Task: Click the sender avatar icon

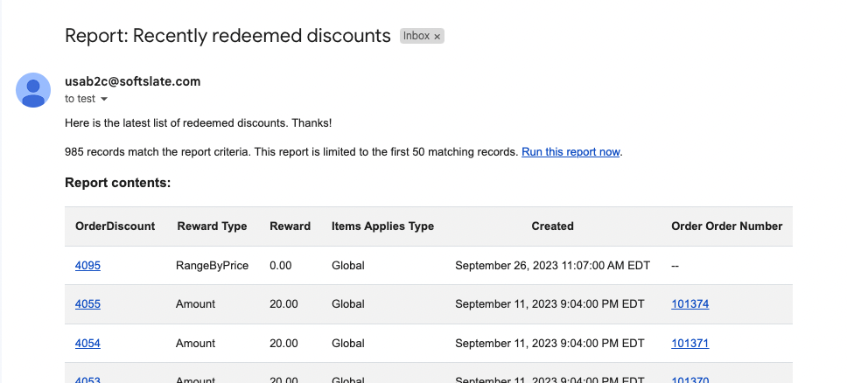Action: click(x=33, y=90)
